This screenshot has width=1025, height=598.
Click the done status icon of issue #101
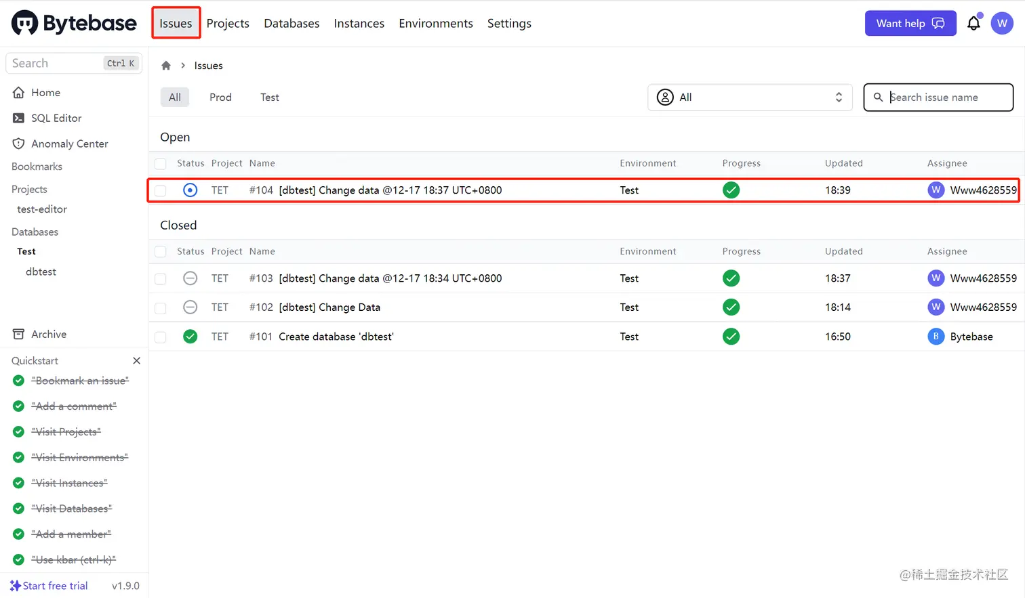pyautogui.click(x=190, y=337)
